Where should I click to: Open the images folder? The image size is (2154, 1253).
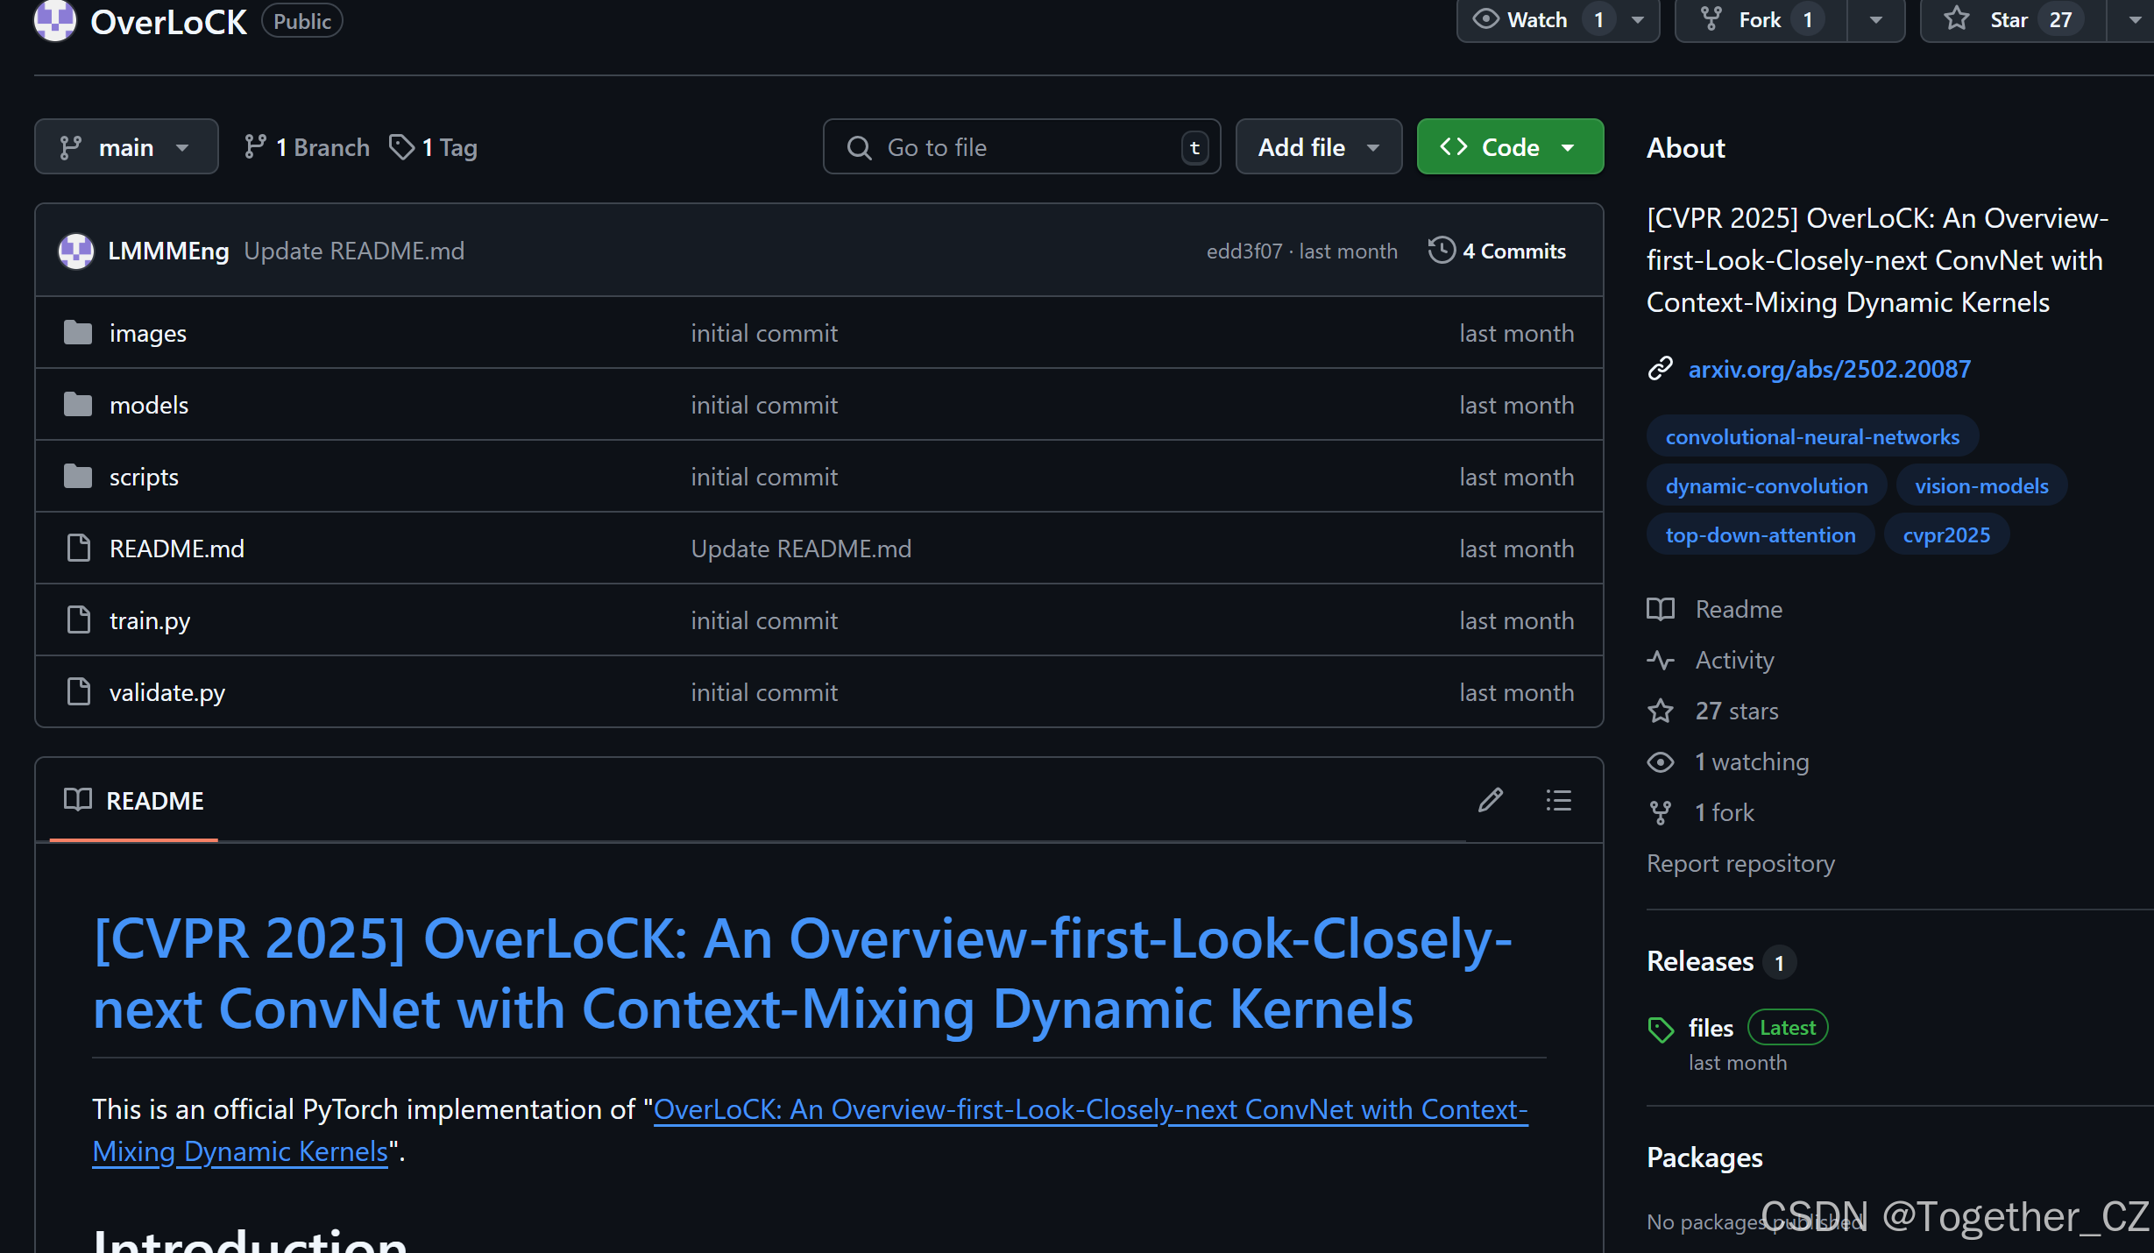[147, 333]
